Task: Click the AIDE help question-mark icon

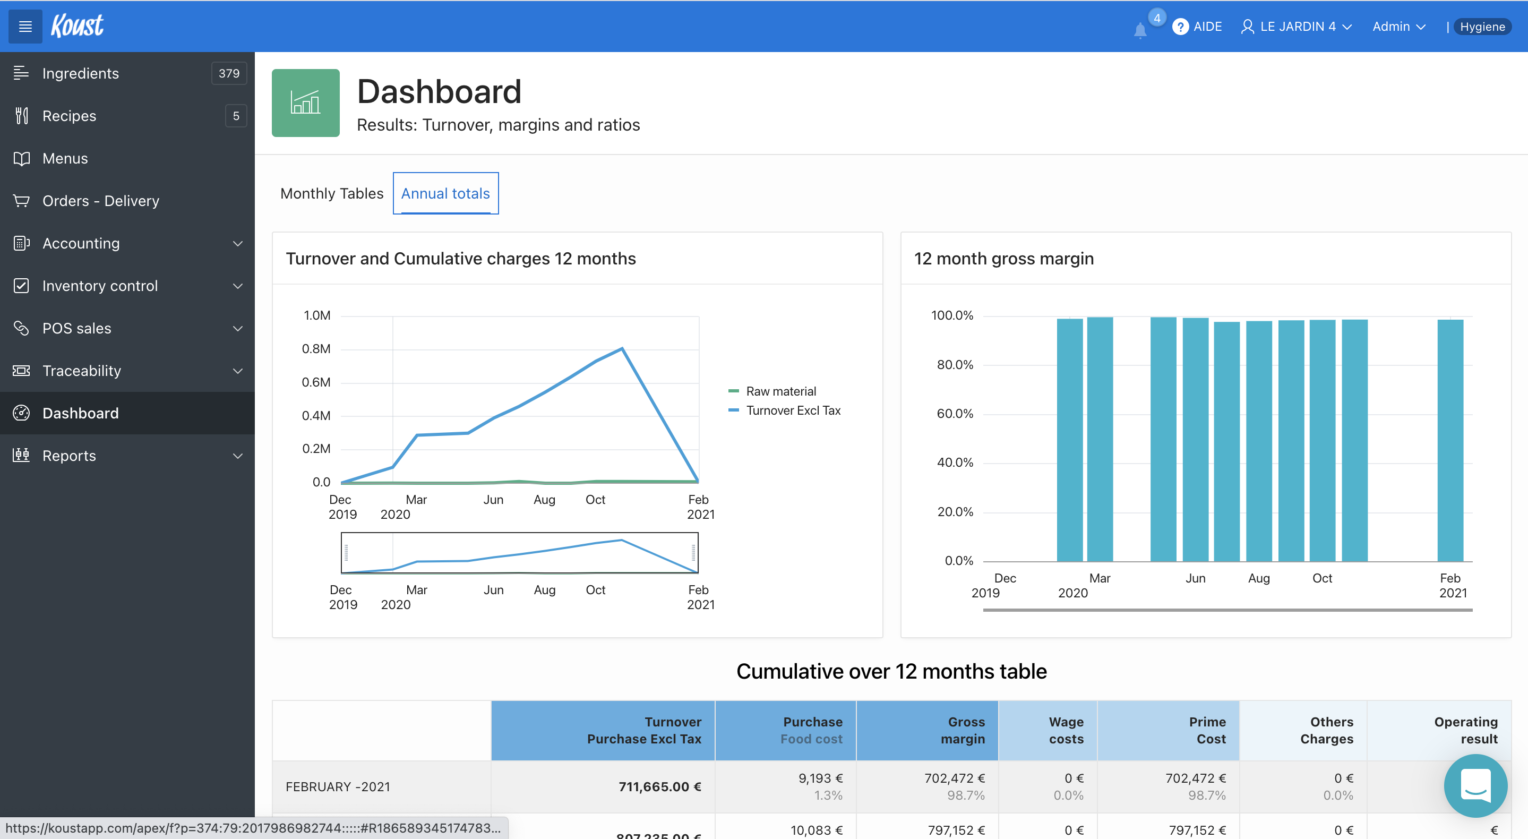Action: [1180, 27]
